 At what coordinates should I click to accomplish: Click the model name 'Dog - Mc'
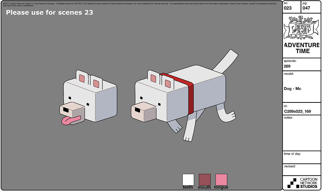pos(293,89)
